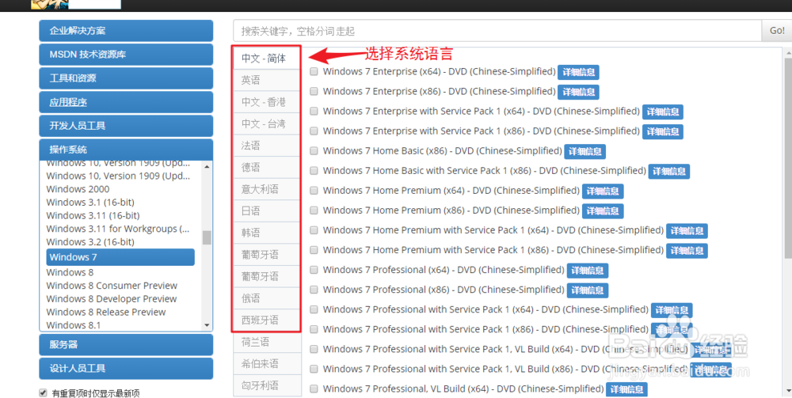Check Windows 7 Home Basic (x86) DVD
This screenshot has height=398, width=792.
pyautogui.click(x=314, y=151)
